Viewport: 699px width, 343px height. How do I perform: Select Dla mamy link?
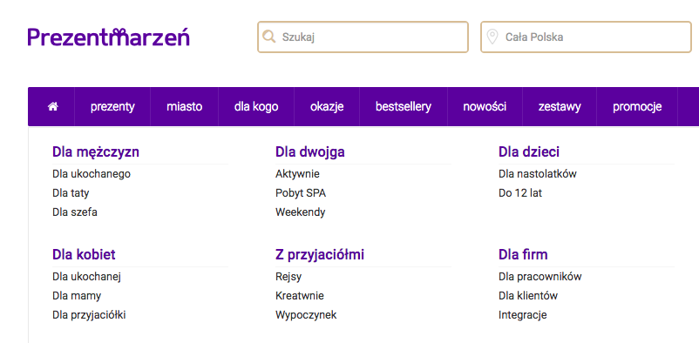tap(77, 296)
